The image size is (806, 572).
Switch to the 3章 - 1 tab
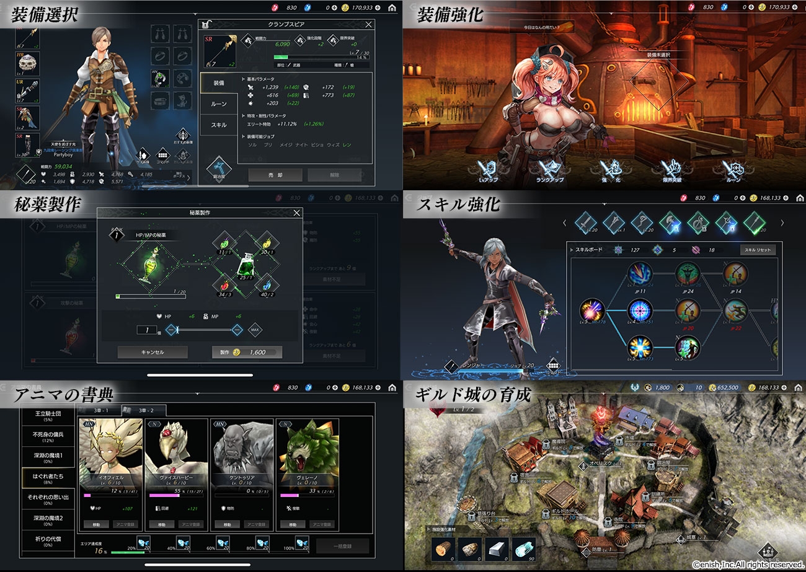pos(99,410)
